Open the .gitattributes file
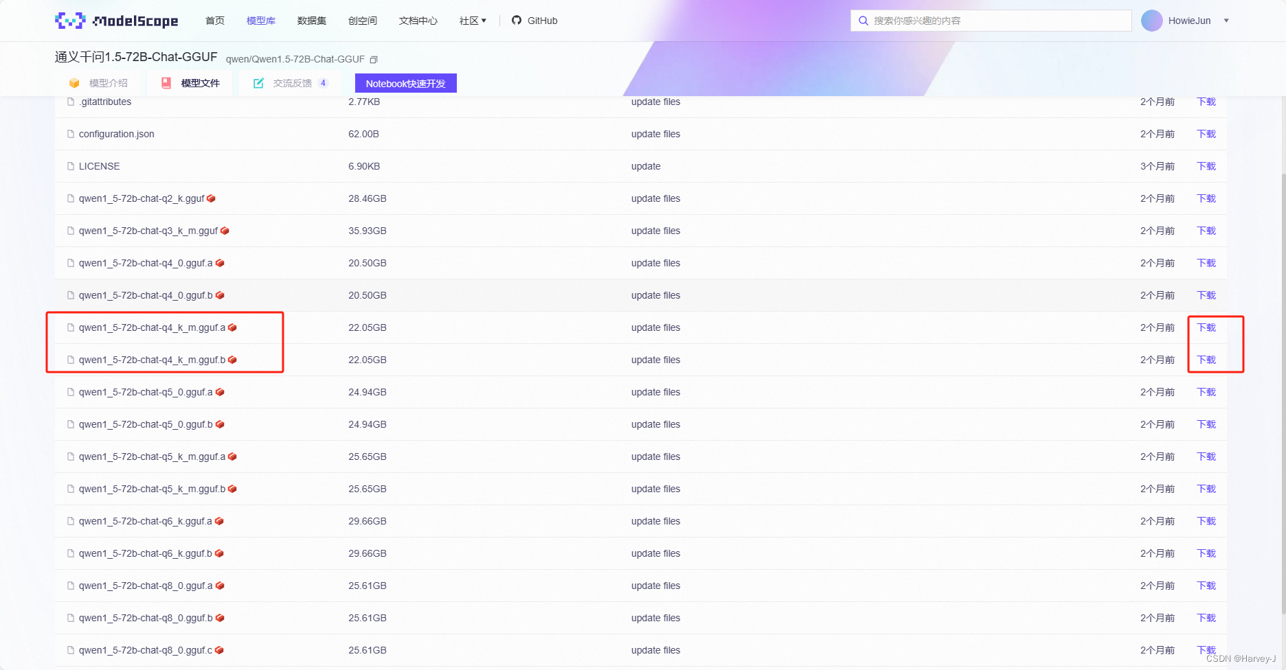Viewport: 1286px width, 670px height. click(x=105, y=102)
